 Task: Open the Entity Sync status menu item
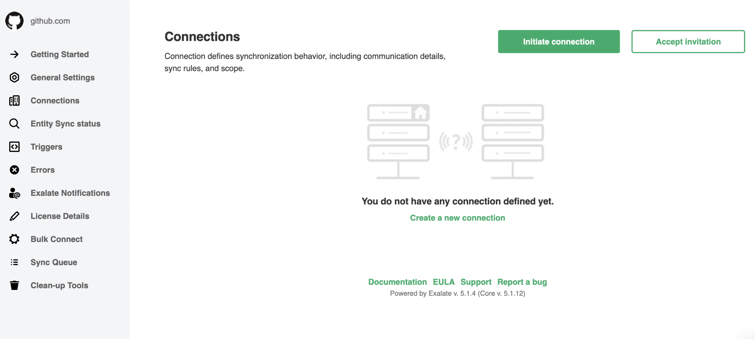(x=65, y=124)
